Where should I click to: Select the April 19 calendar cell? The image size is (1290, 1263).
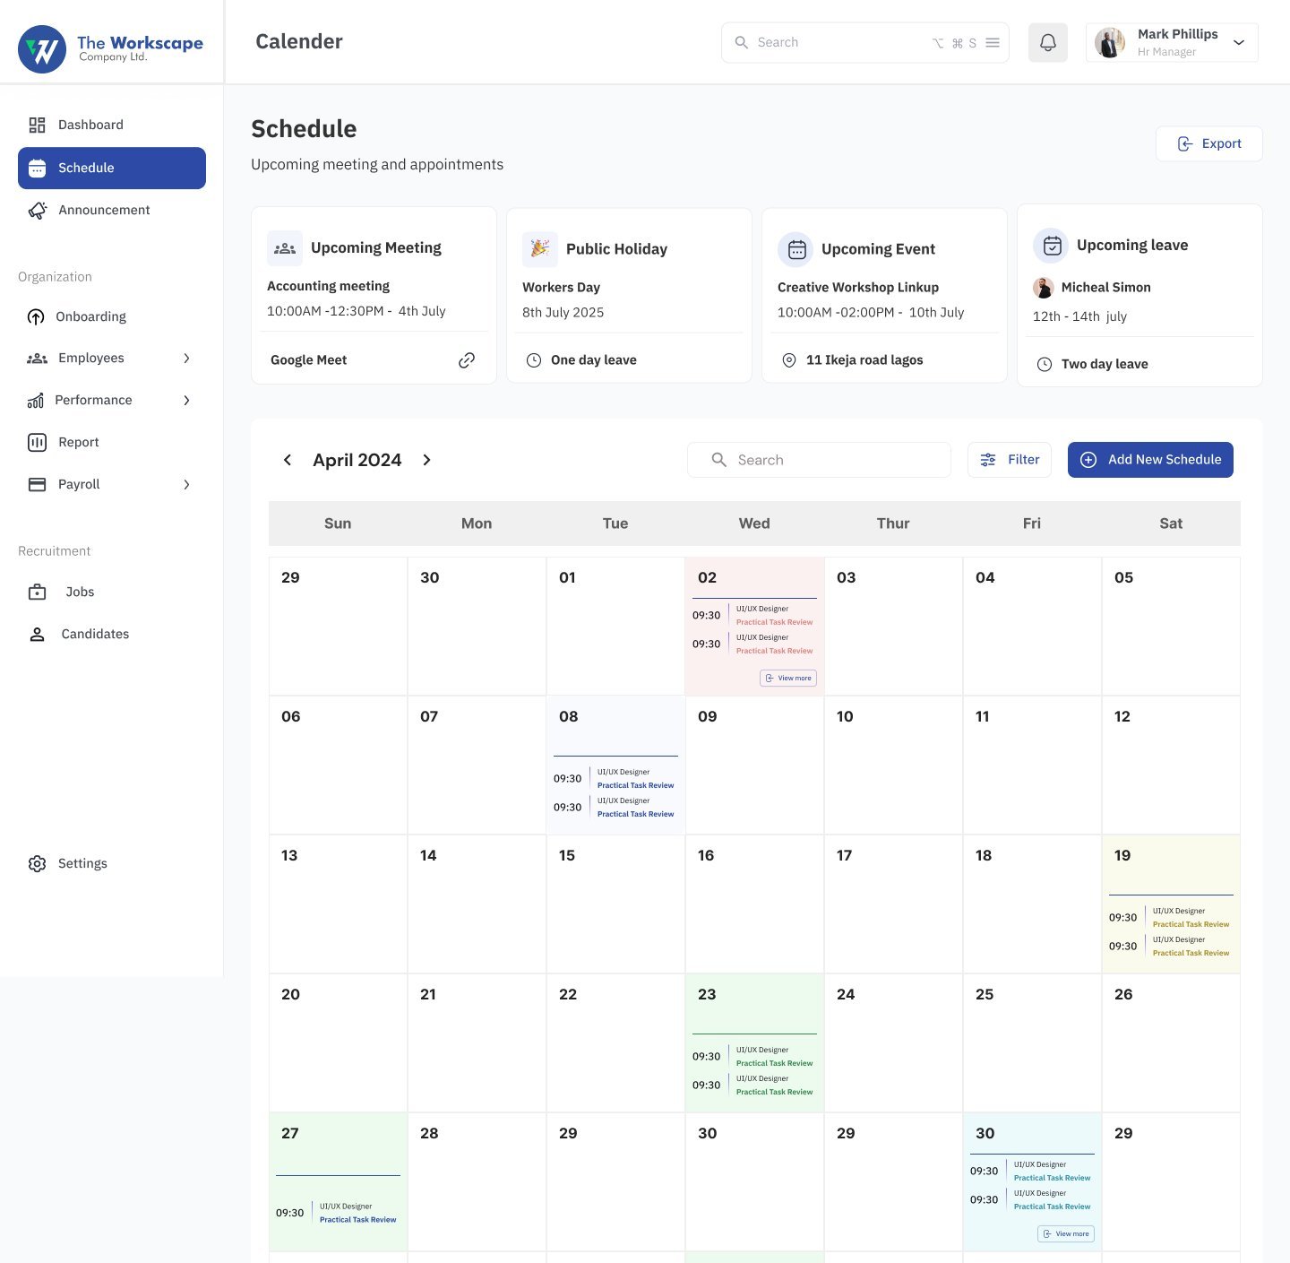(x=1171, y=904)
